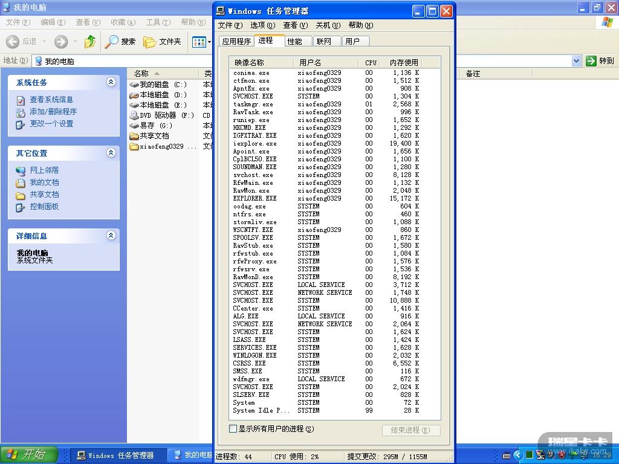The width and height of the screenshot is (619, 464).
Task: Open 控制面板 icon in Other Places
Action: point(21,207)
